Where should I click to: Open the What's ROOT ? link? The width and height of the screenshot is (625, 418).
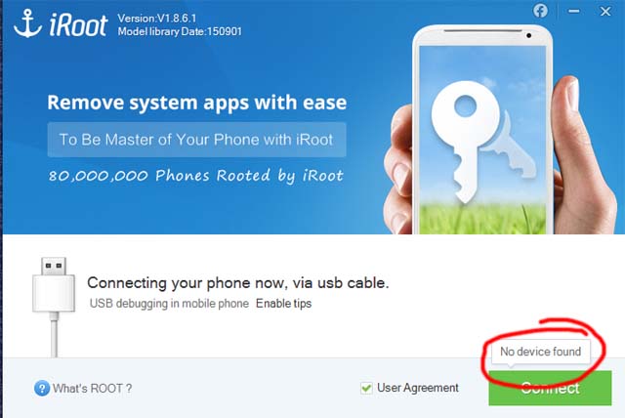click(92, 388)
